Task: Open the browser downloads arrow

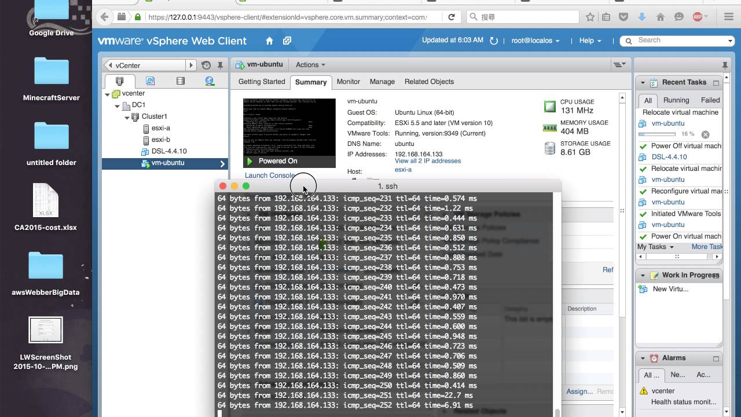Action: click(x=641, y=17)
